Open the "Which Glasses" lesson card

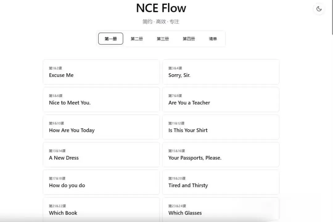tap(220, 209)
